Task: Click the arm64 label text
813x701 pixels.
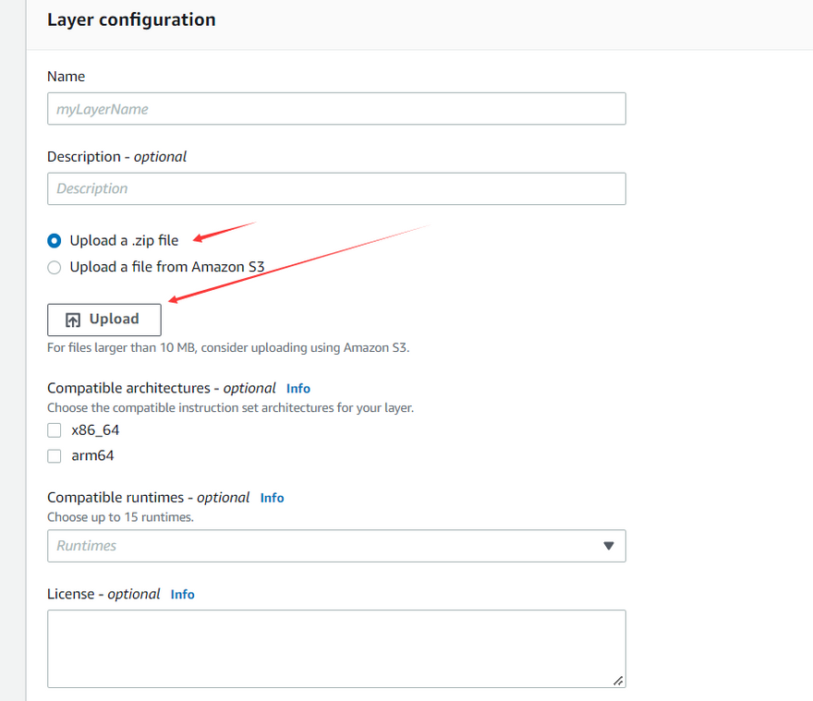Action: [x=92, y=456]
